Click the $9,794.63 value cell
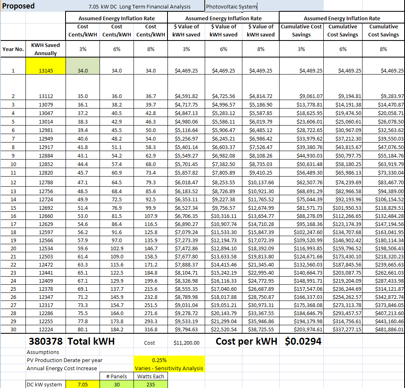Screen dimensions: 405x388 [186, 329]
